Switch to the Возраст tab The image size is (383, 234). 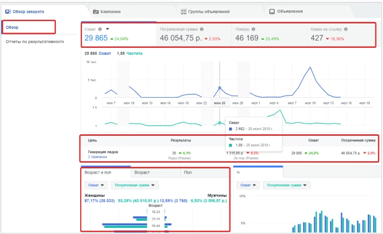[155, 172]
